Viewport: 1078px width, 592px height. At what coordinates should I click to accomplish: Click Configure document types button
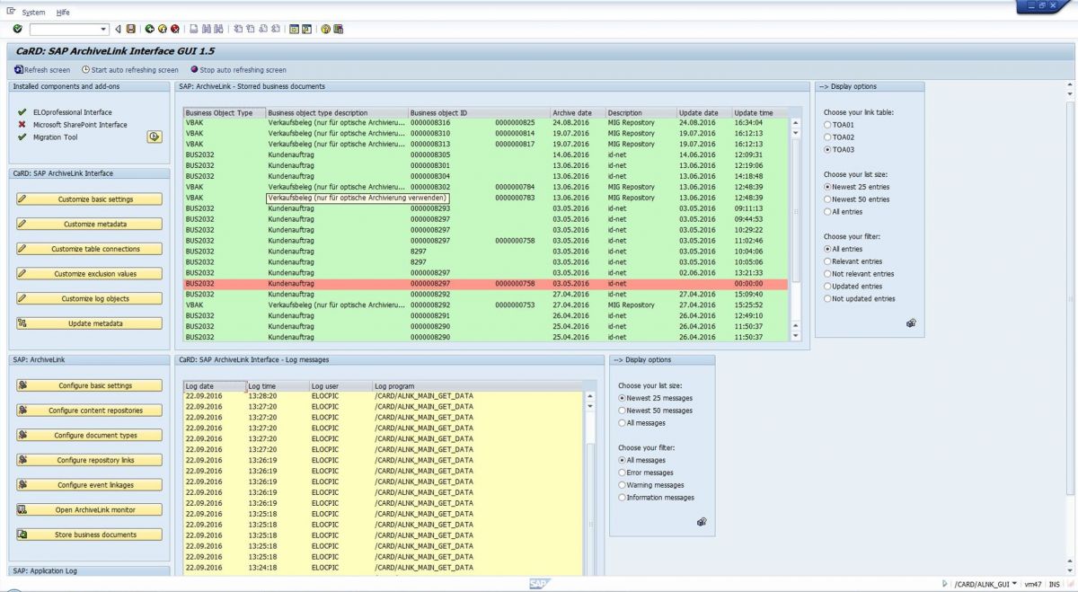tap(89, 436)
